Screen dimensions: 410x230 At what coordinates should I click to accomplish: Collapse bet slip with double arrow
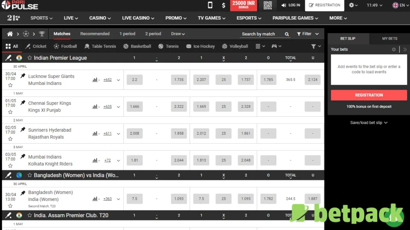[x=405, y=49]
